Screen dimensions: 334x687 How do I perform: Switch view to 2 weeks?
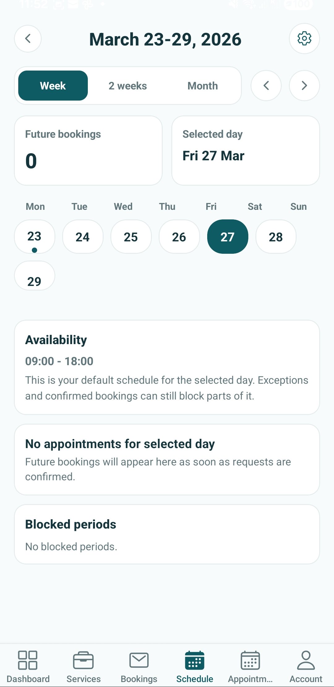(128, 86)
